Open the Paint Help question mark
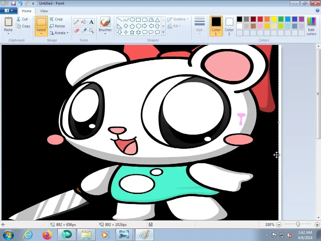The width and height of the screenshot is (321, 241). pyautogui.click(x=318, y=11)
